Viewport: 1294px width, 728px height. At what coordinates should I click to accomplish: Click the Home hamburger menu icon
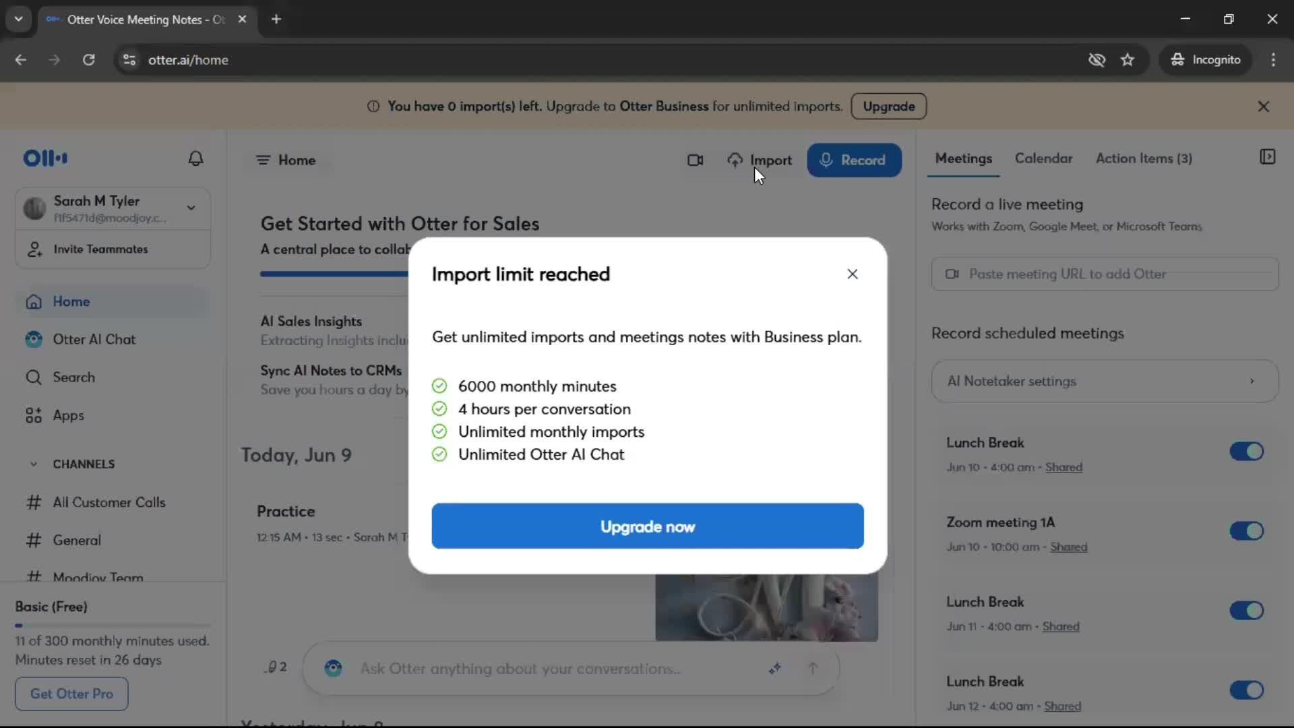[x=263, y=160]
